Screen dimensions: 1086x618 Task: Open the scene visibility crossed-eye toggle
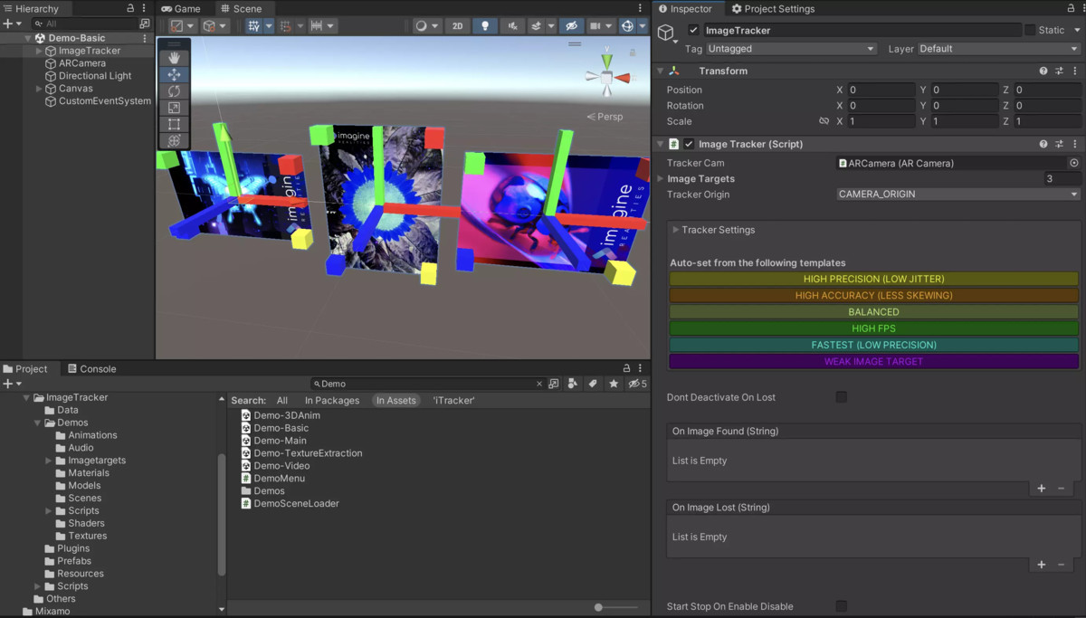click(x=570, y=25)
